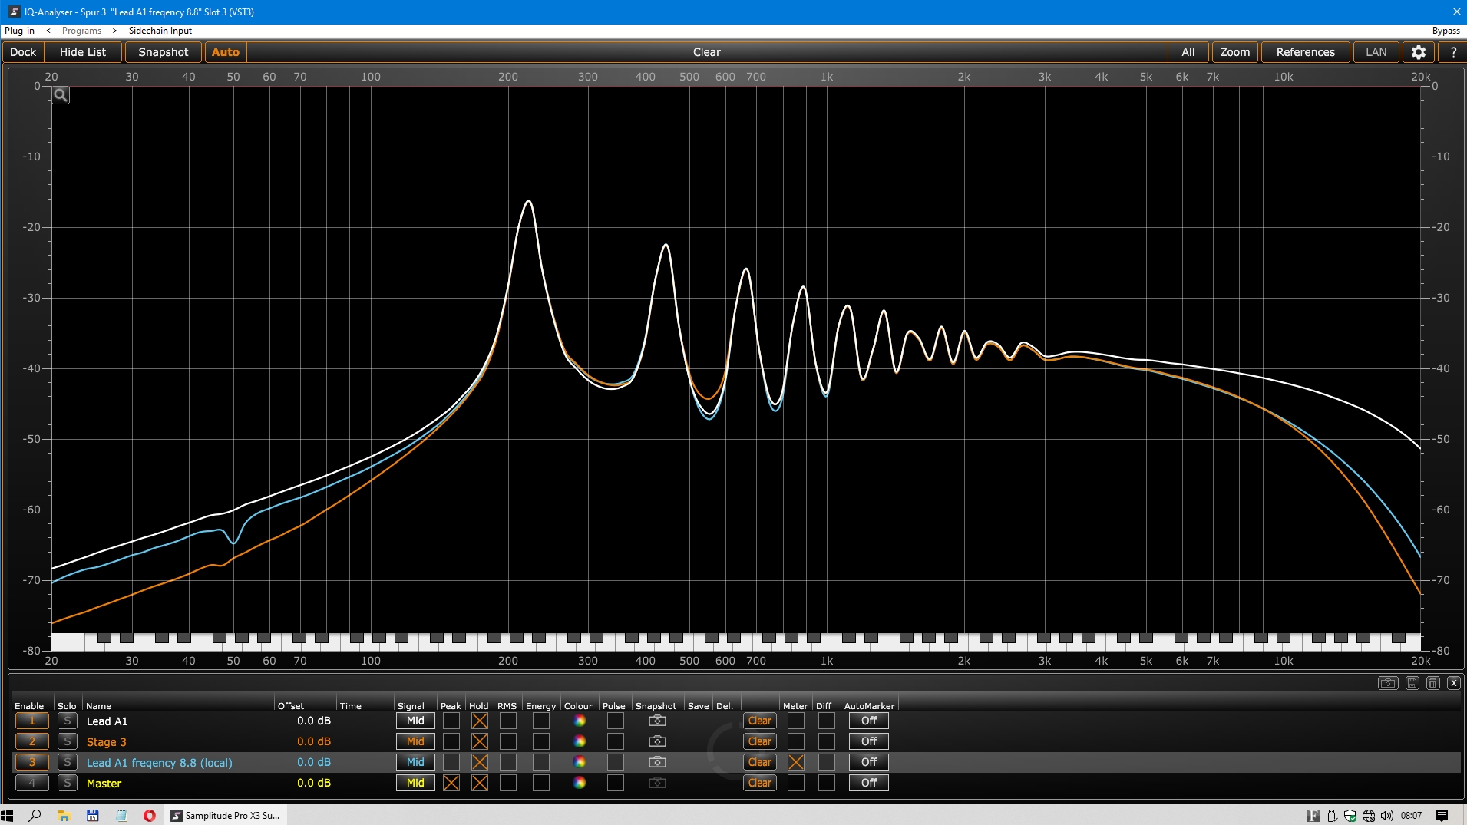Viewport: 1467px width, 825px height.
Task: Enable Diff for Stage 3 row
Action: [x=827, y=741]
